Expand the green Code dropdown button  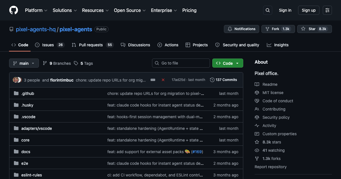pyautogui.click(x=228, y=63)
